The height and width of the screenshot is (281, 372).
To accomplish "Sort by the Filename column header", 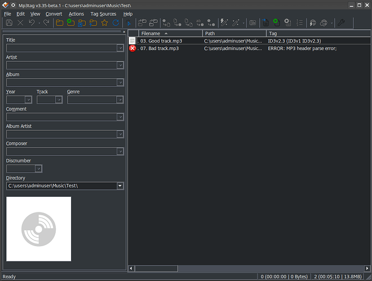I will 171,34.
